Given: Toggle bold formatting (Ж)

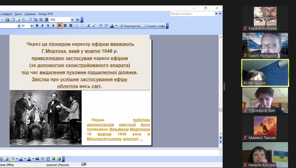Looking at the screenshot, I should click(37, 26).
